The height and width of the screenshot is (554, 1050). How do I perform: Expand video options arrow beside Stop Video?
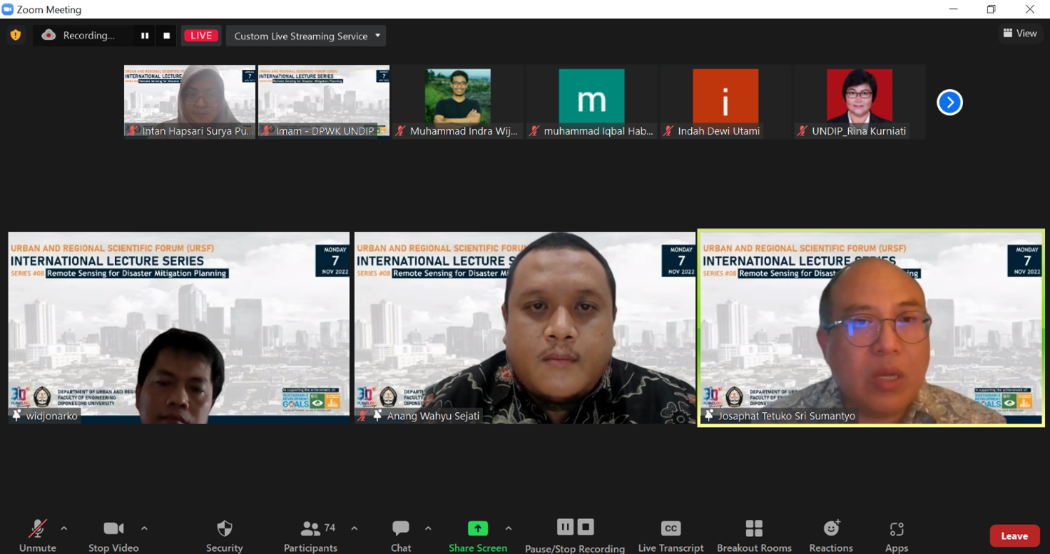pos(144,528)
